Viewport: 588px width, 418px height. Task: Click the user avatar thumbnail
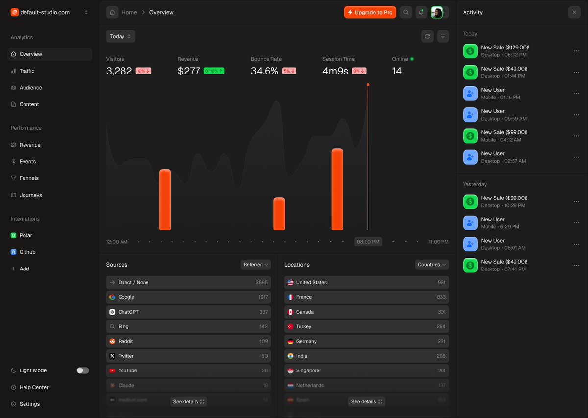tap(437, 12)
